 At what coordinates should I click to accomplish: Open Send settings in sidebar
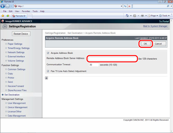[10, 82]
